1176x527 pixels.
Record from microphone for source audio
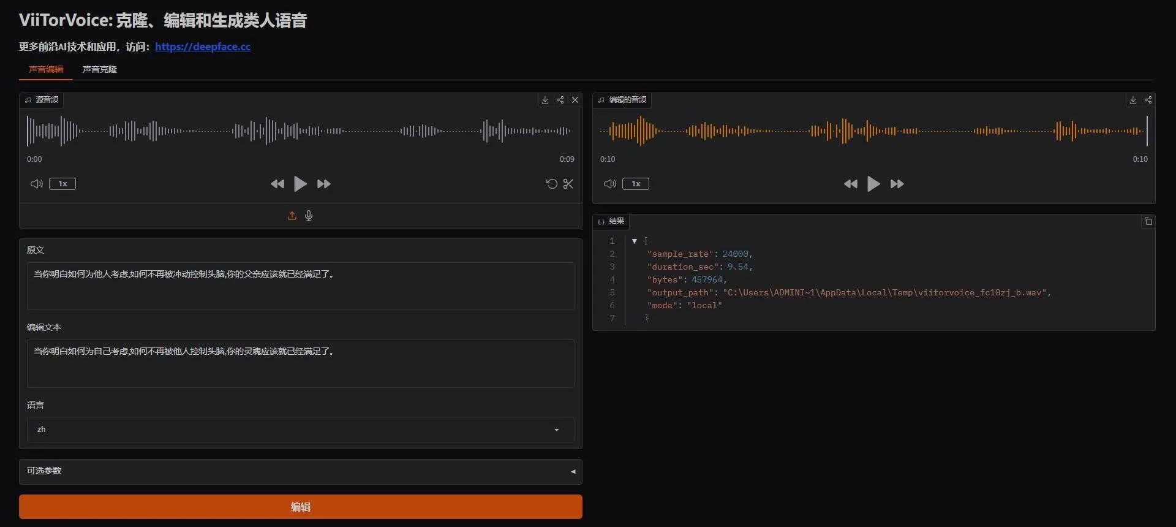point(309,216)
